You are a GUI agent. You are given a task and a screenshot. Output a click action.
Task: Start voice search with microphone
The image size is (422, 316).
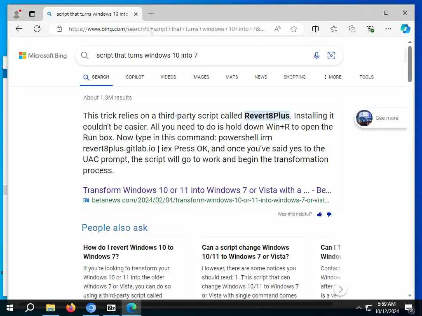click(316, 56)
